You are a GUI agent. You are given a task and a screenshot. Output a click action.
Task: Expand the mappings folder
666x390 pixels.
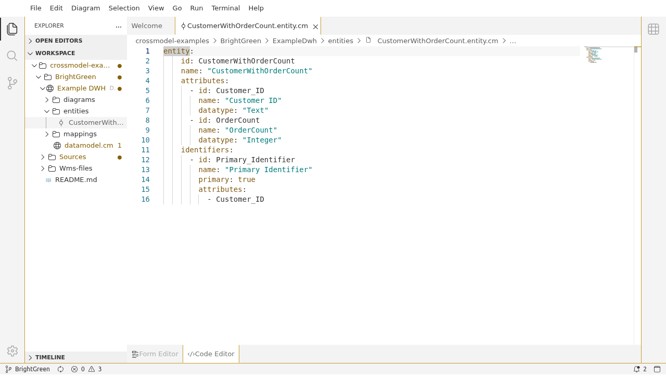[x=80, y=134]
